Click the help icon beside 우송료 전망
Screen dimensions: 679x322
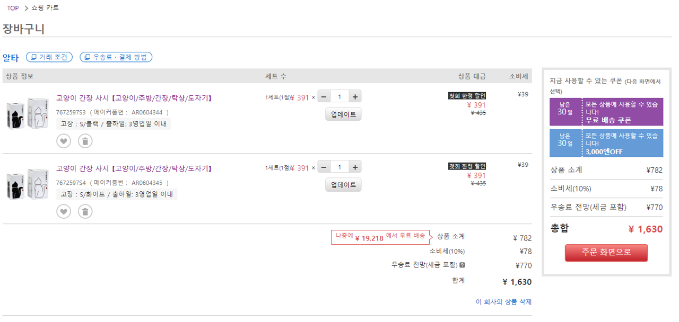tap(462, 265)
